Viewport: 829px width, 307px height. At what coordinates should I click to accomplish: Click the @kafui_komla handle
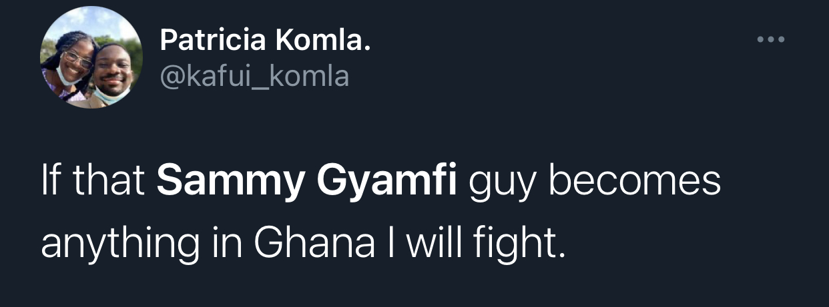[x=254, y=77]
